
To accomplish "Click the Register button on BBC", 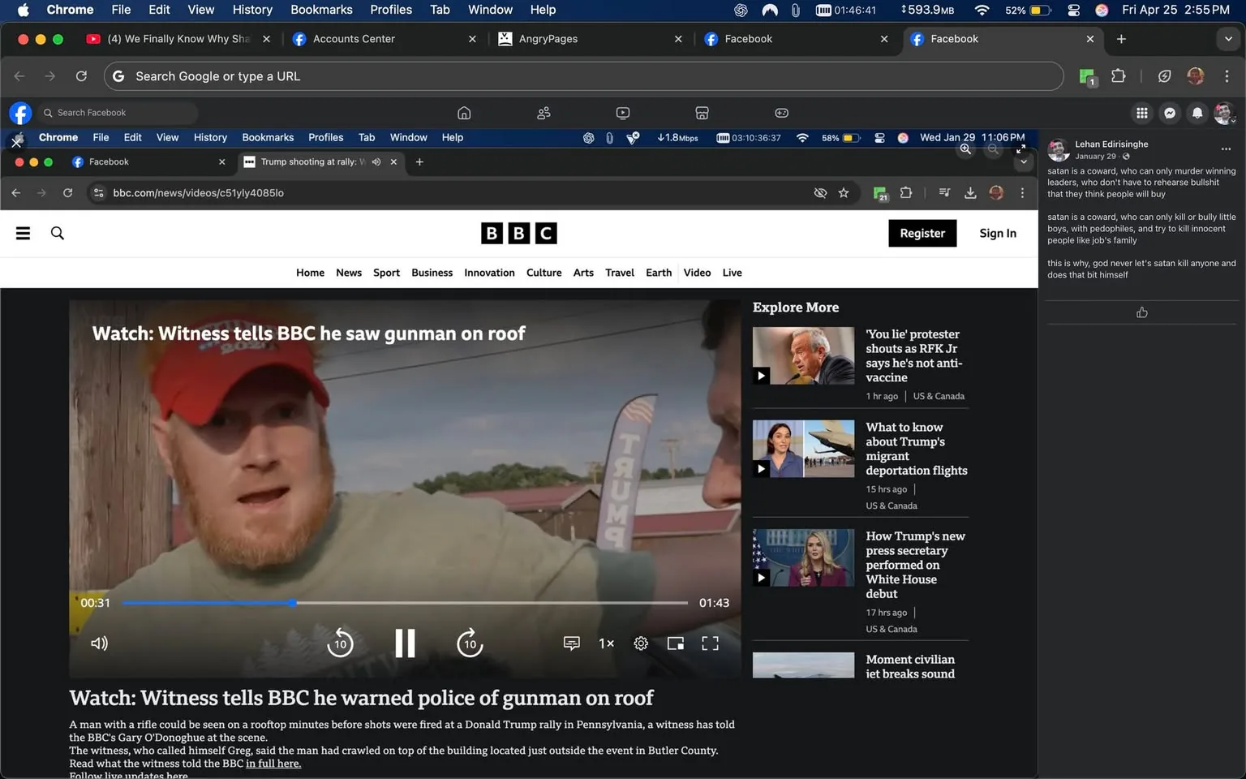I will [922, 233].
